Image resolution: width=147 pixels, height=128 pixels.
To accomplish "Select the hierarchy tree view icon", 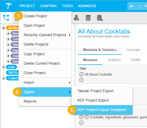I will pos(6,18).
